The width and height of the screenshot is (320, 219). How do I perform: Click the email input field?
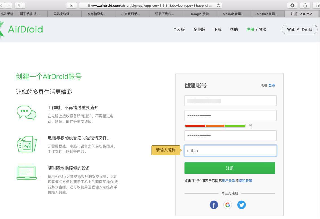point(231,101)
